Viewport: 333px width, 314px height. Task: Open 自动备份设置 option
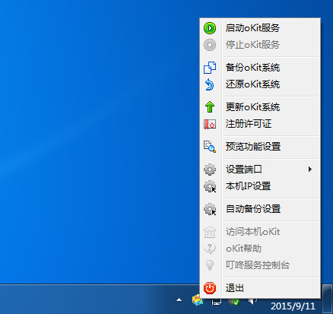point(260,209)
